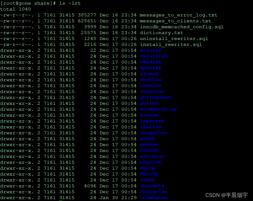Click the serbian directory name
Viewport: 253px width, 201px height.
[x=151, y=80]
